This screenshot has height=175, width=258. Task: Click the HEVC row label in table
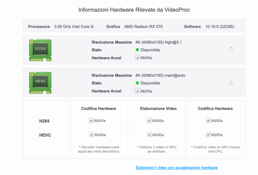45,135
